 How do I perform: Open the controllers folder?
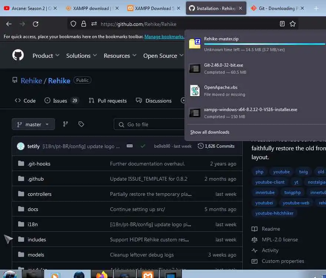click(40, 194)
